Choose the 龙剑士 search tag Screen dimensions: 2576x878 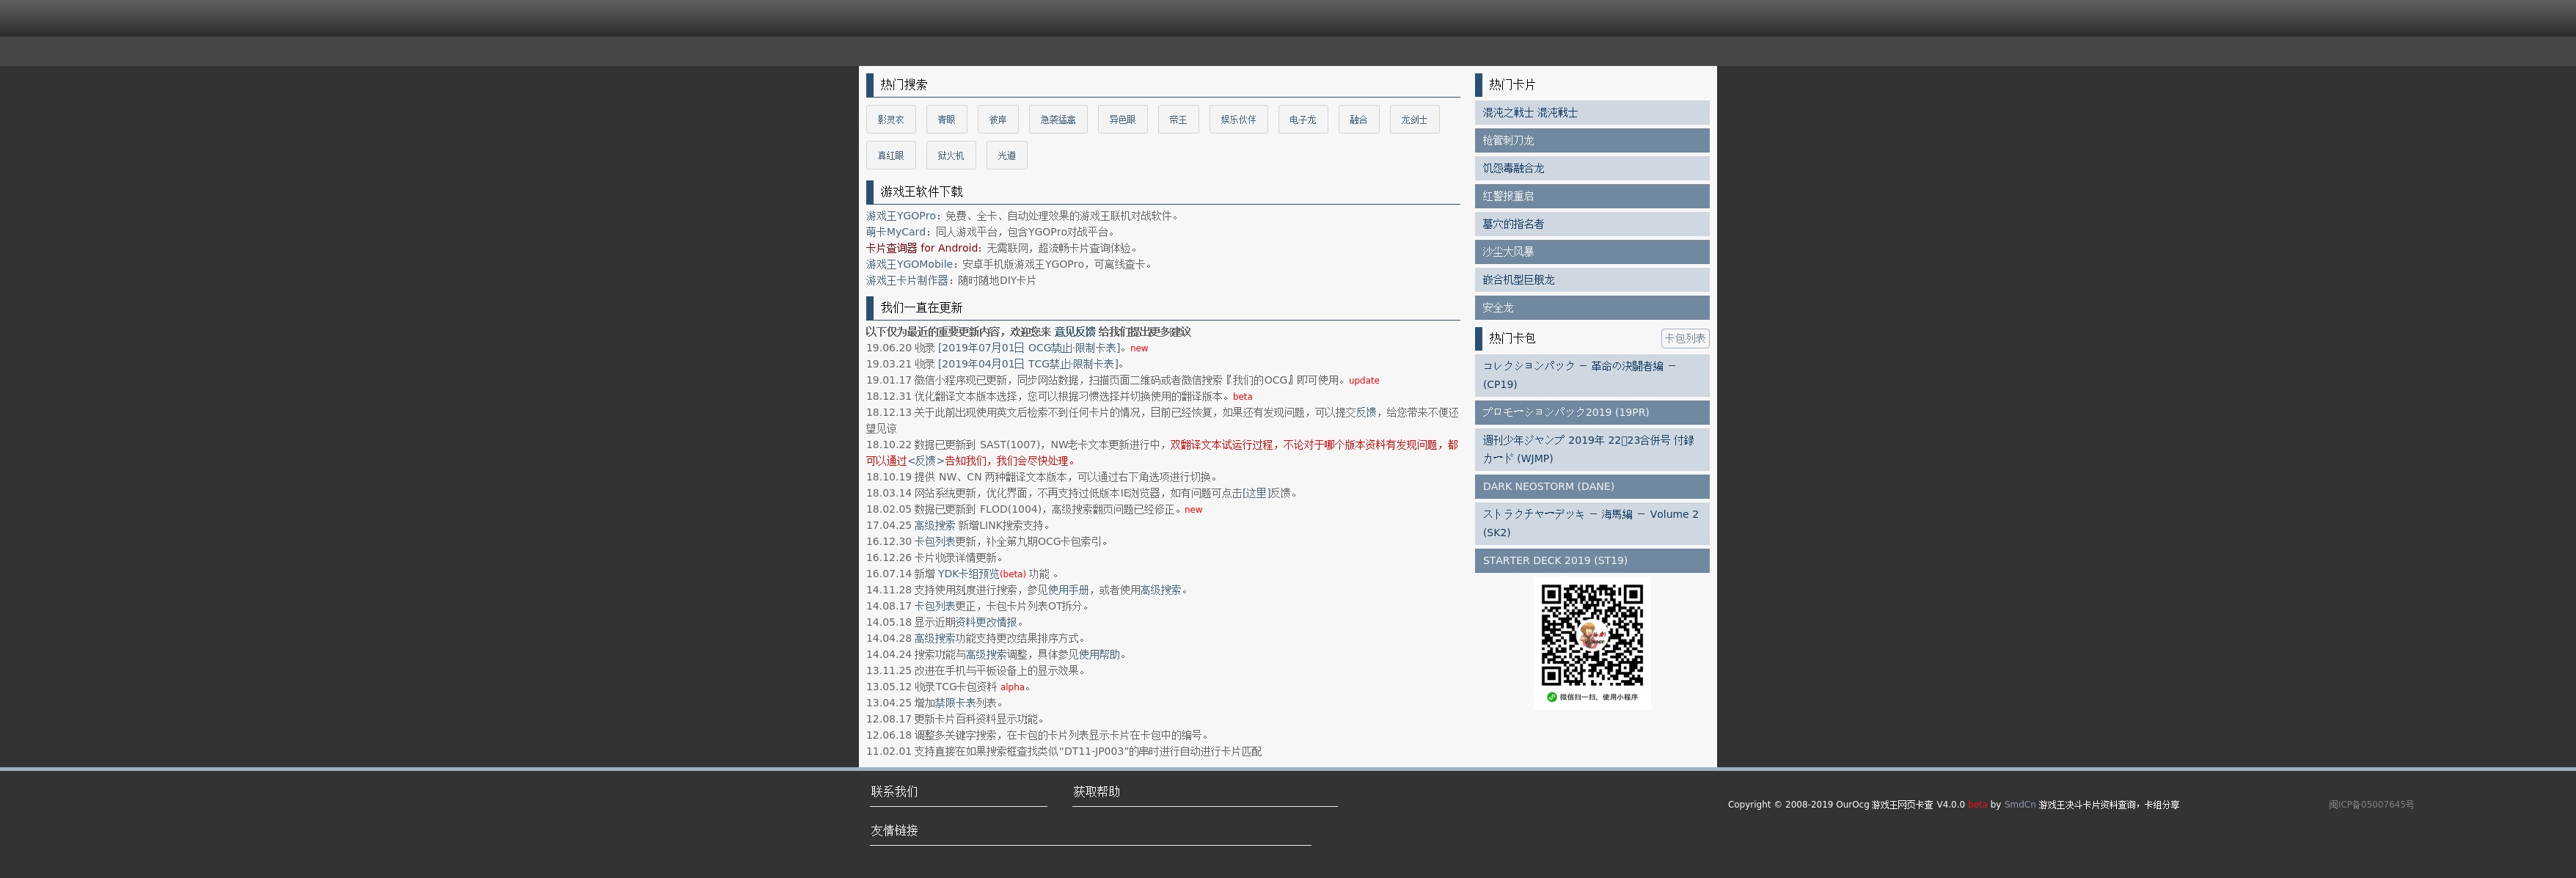[x=1414, y=120]
